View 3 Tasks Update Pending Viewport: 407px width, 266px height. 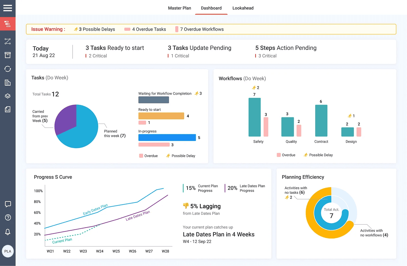click(x=200, y=48)
